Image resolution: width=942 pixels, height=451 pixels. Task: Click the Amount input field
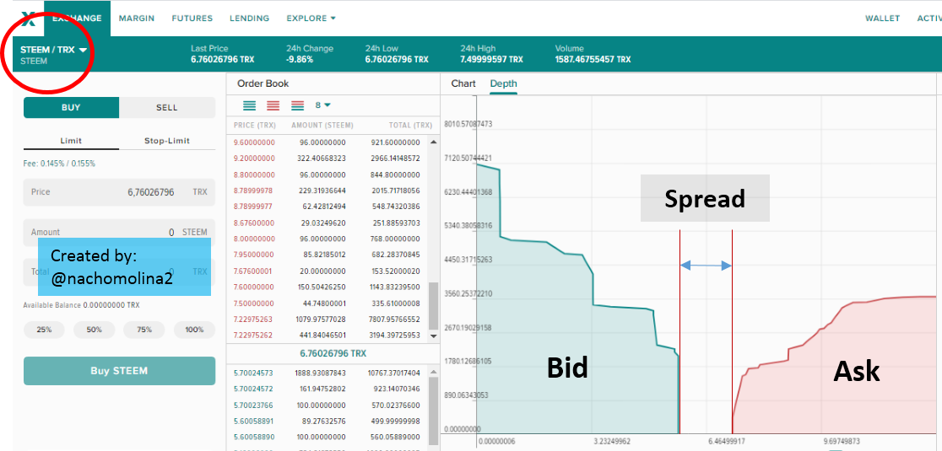point(119,232)
